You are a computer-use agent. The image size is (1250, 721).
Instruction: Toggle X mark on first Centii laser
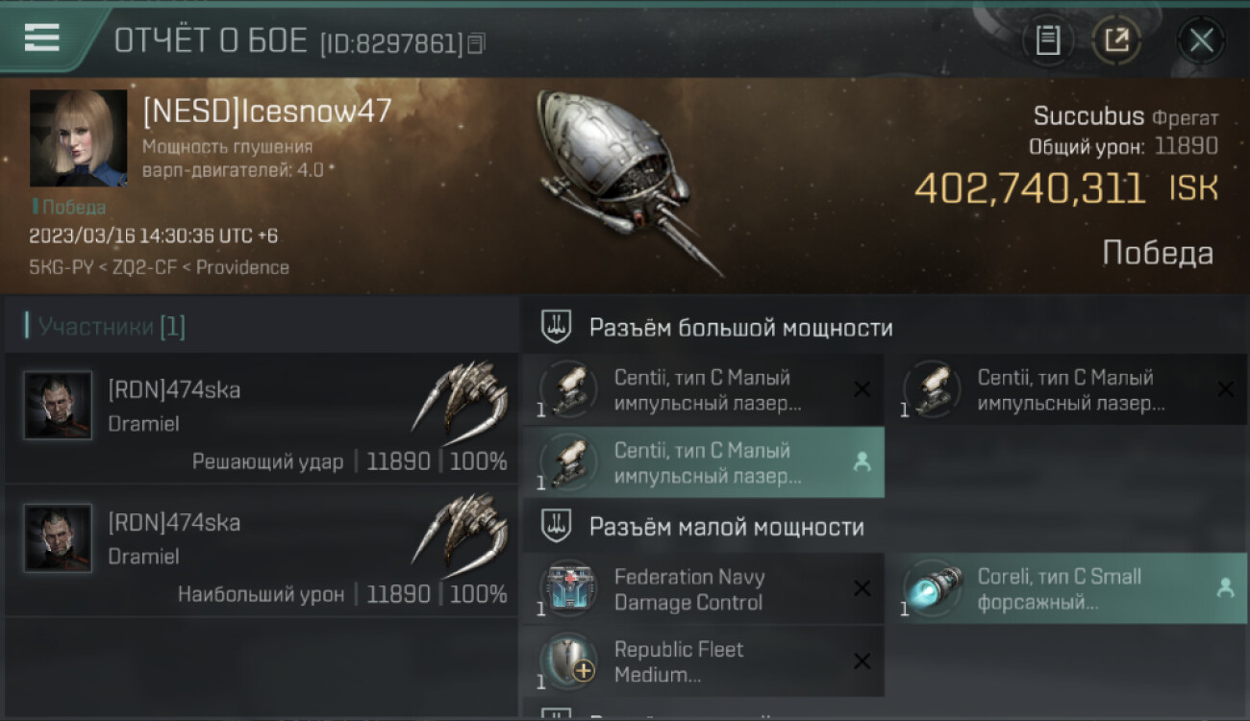[862, 389]
